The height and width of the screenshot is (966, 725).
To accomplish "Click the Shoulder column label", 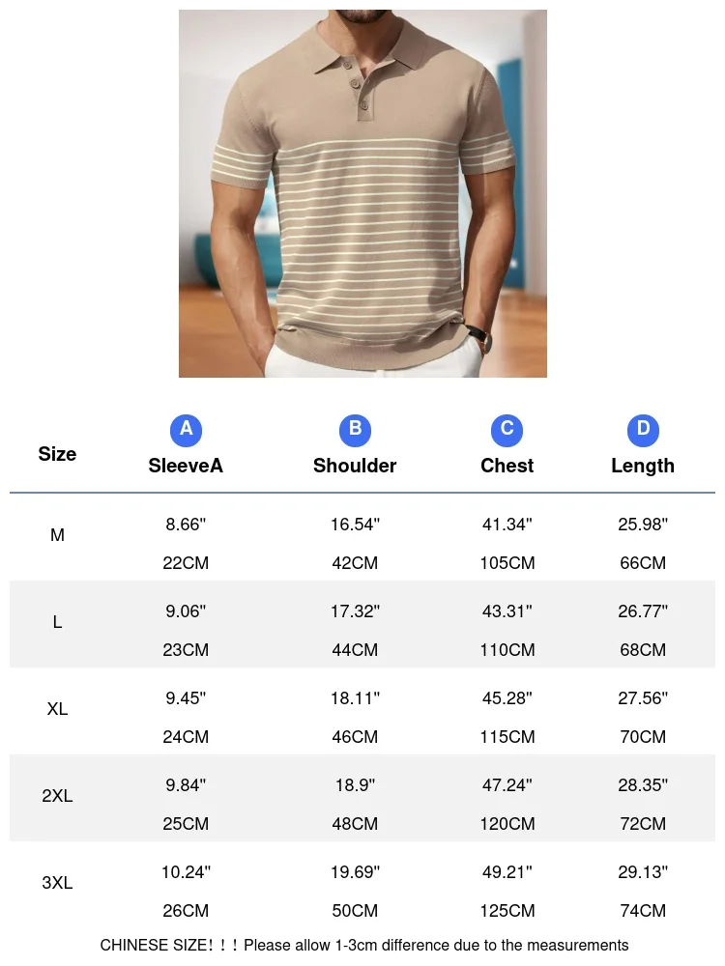I will click(355, 466).
